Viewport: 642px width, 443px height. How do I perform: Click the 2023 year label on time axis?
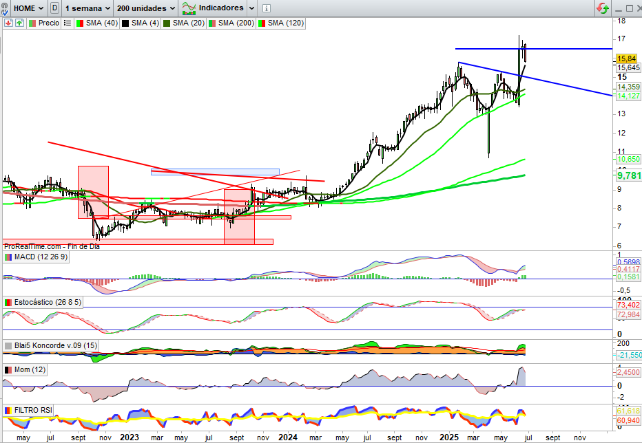(130, 437)
